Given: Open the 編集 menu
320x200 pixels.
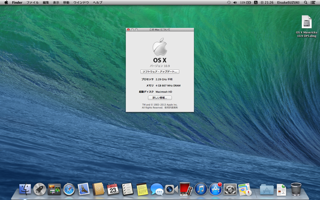Looking at the screenshot, I should point(46,3).
